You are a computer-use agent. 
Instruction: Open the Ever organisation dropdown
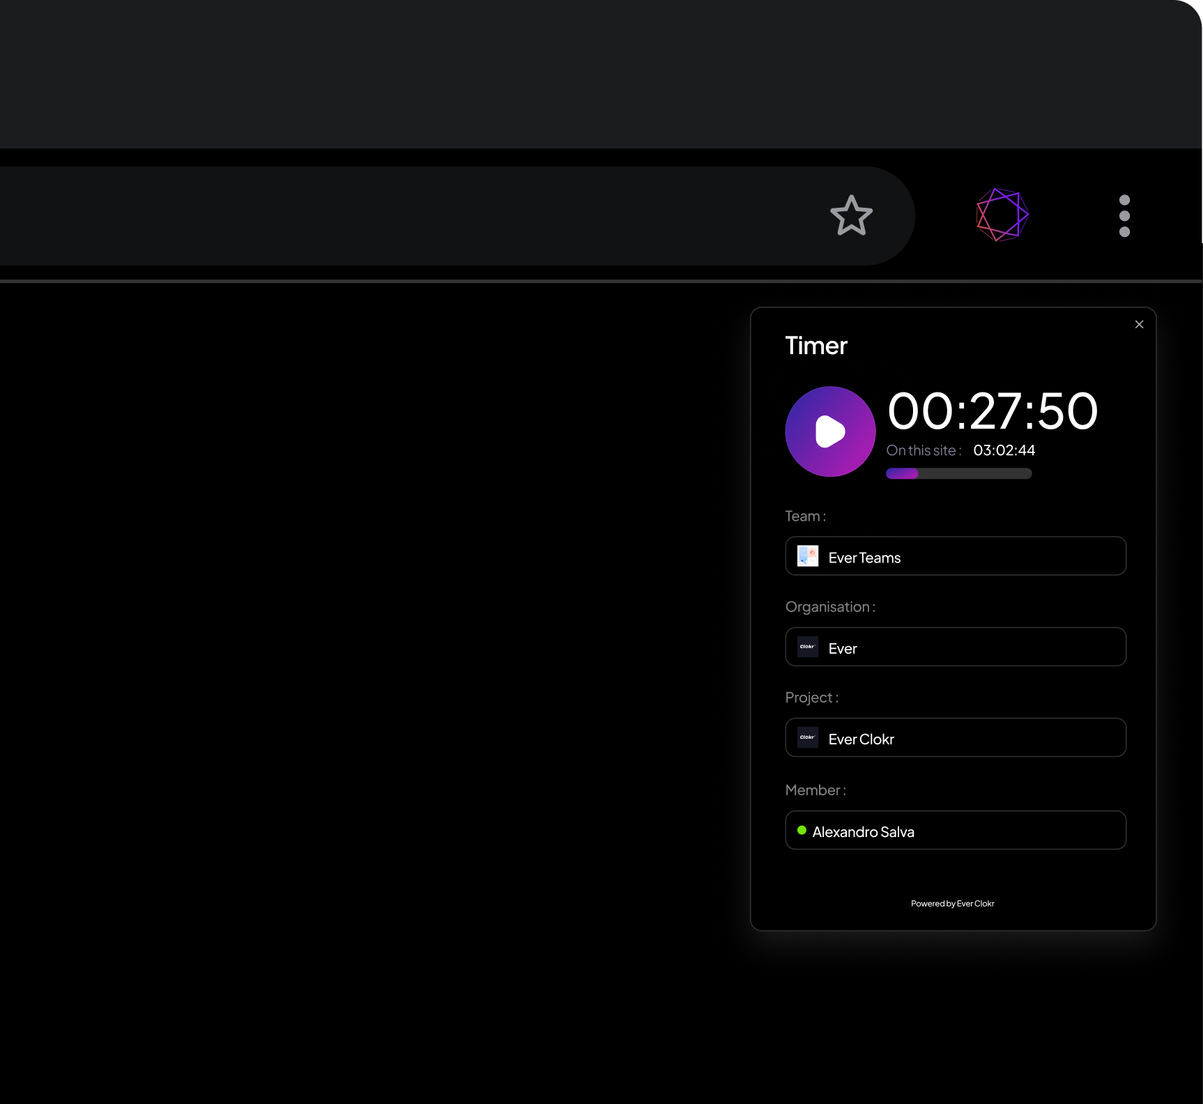[x=956, y=647]
